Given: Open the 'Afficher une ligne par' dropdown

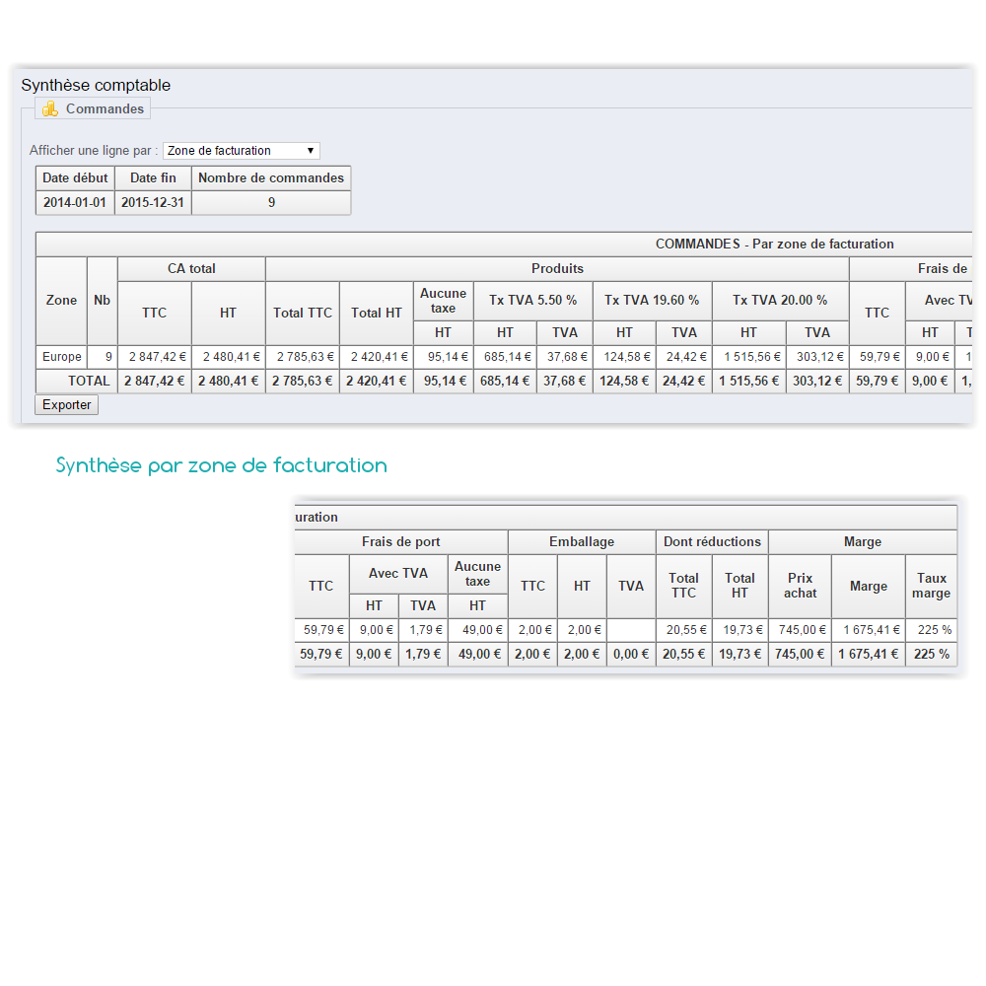Looking at the screenshot, I should 241,151.
